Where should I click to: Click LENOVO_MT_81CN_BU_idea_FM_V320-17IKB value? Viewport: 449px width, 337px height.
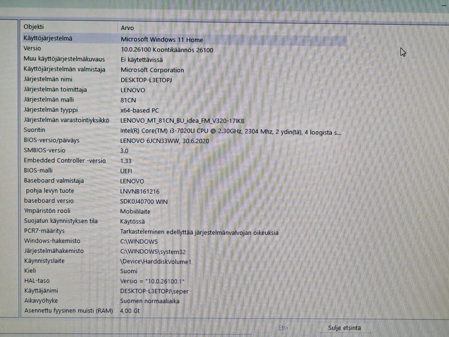182,121
